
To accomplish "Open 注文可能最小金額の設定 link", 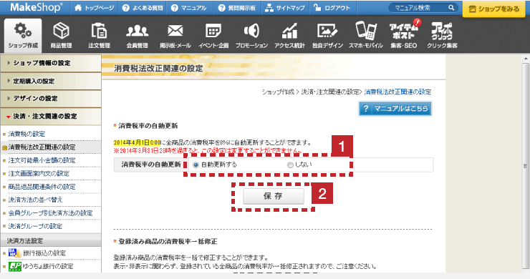I will coord(42,160).
